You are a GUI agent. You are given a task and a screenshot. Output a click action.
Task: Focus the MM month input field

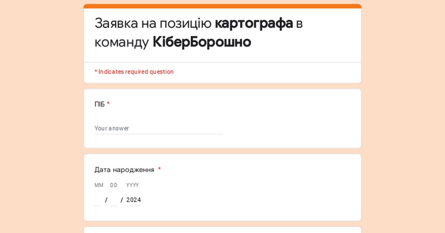coord(98,200)
